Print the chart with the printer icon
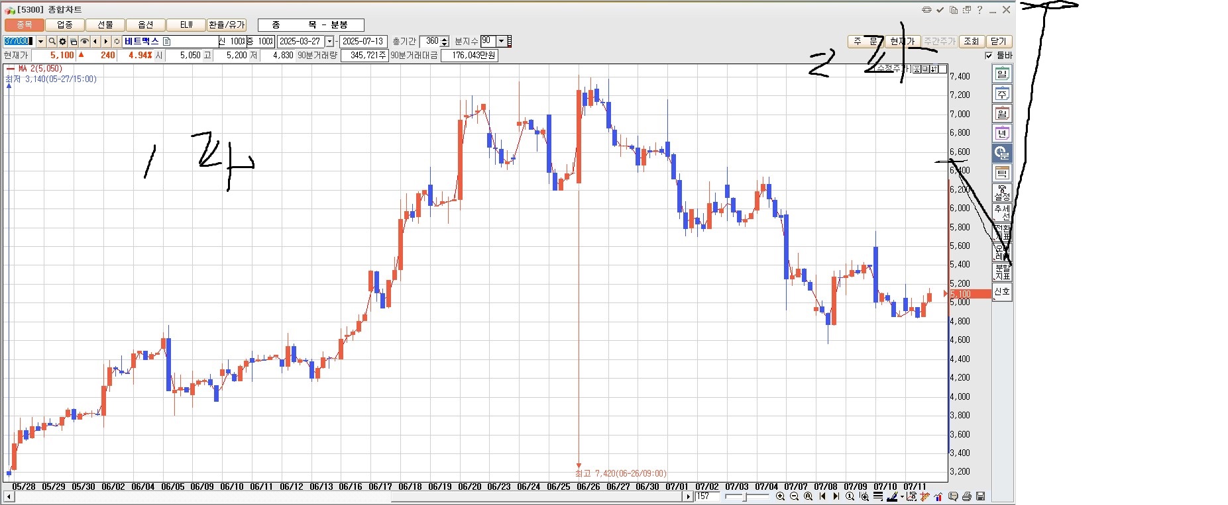The height and width of the screenshot is (505, 1228). [x=967, y=496]
